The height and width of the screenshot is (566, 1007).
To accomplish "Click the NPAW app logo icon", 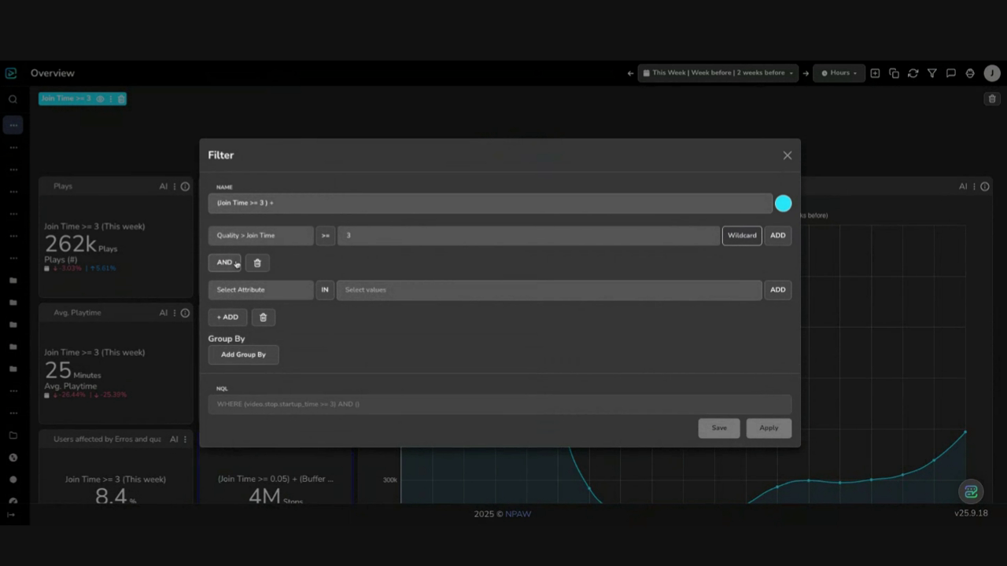I will point(11,73).
